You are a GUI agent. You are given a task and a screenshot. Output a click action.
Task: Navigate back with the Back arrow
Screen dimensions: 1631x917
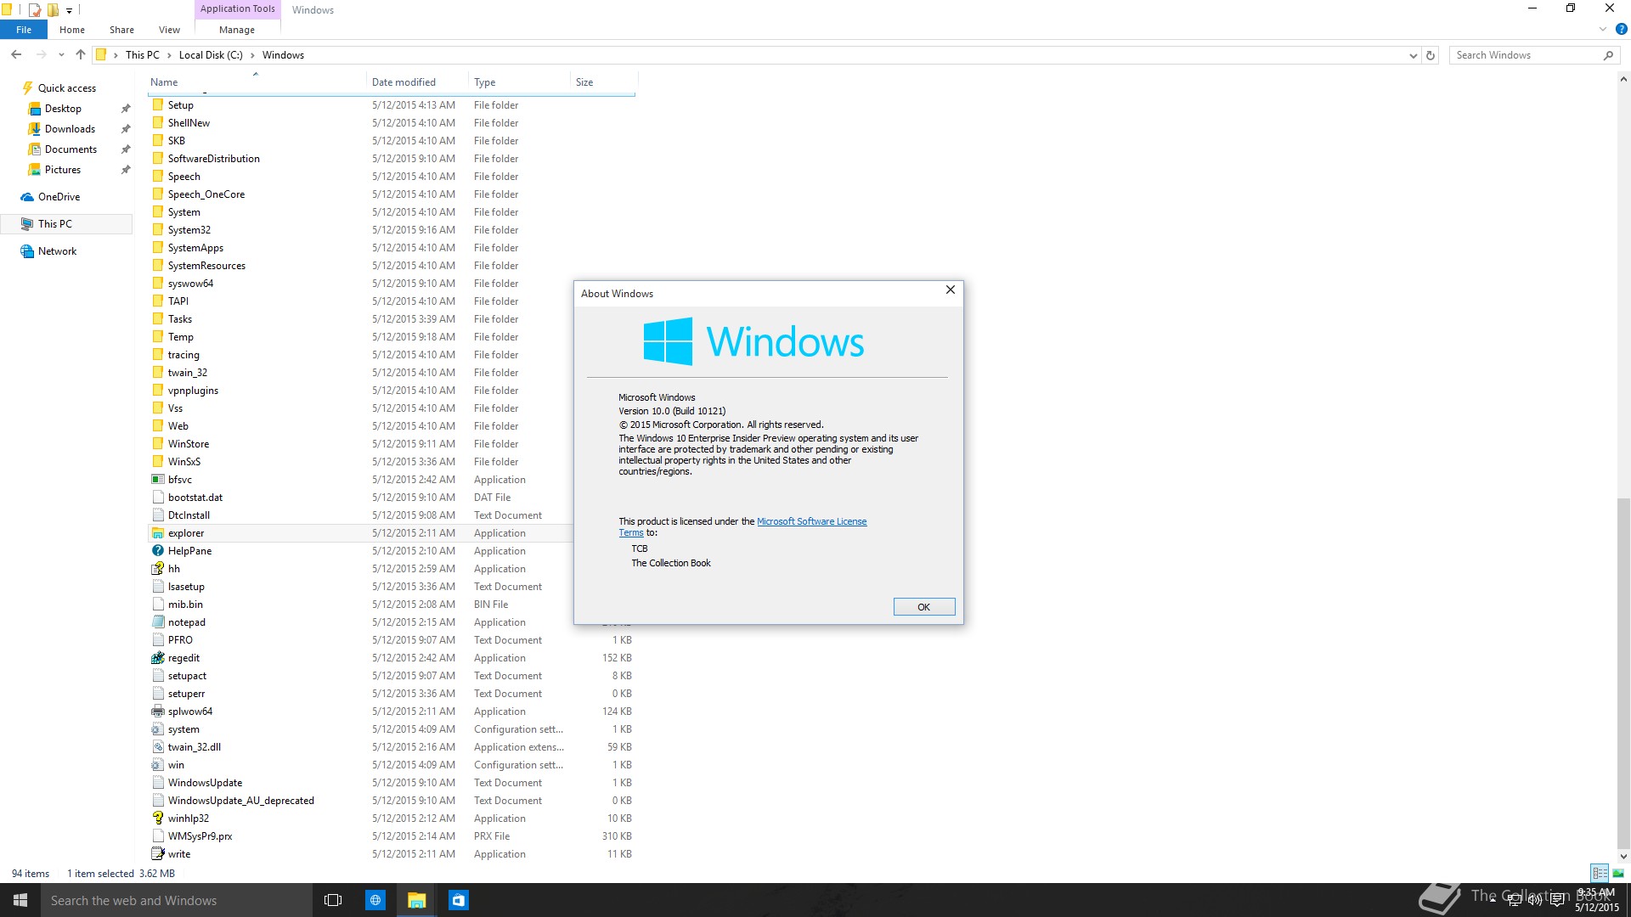[x=16, y=54]
